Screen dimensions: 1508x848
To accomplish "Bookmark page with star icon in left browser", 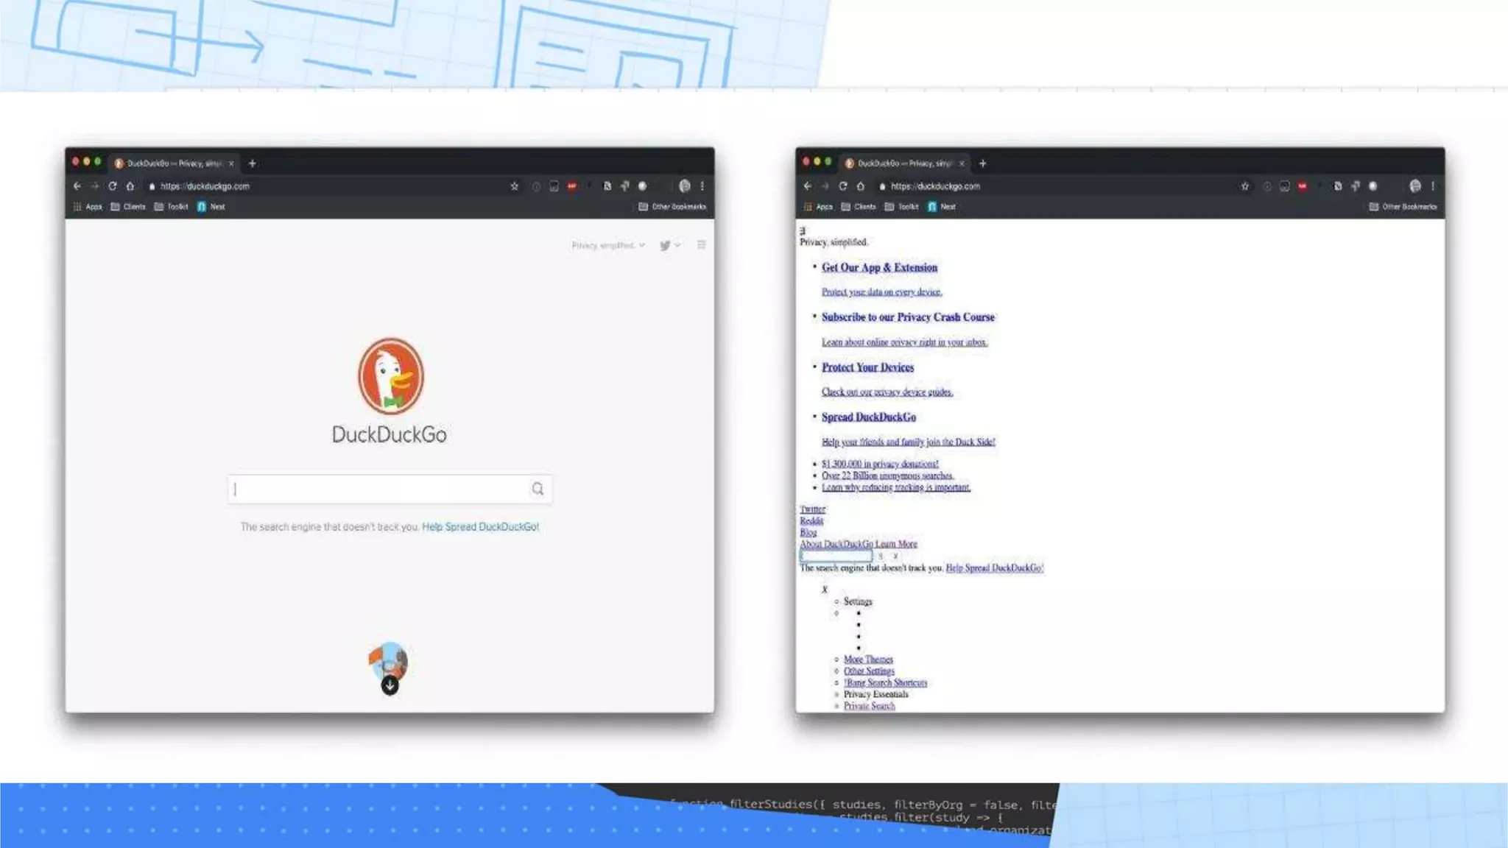I will pyautogui.click(x=514, y=186).
